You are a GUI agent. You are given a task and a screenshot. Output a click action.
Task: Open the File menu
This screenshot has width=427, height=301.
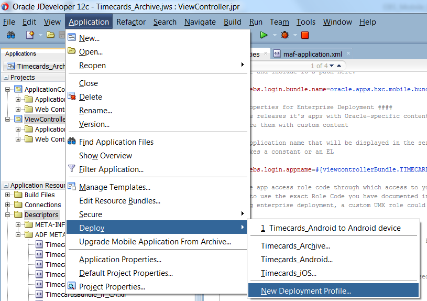coord(9,22)
